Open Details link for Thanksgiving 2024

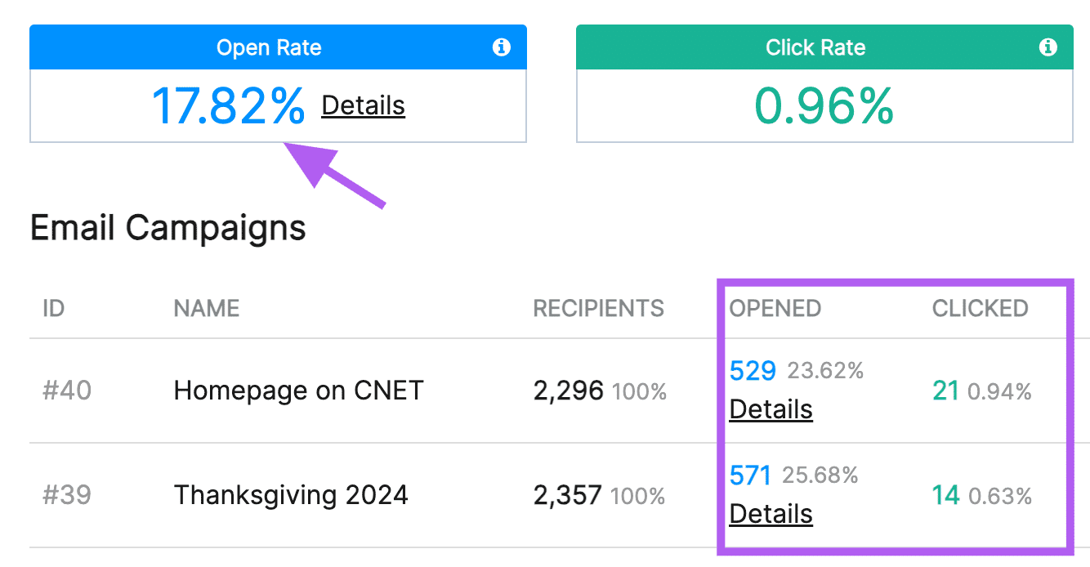click(771, 514)
